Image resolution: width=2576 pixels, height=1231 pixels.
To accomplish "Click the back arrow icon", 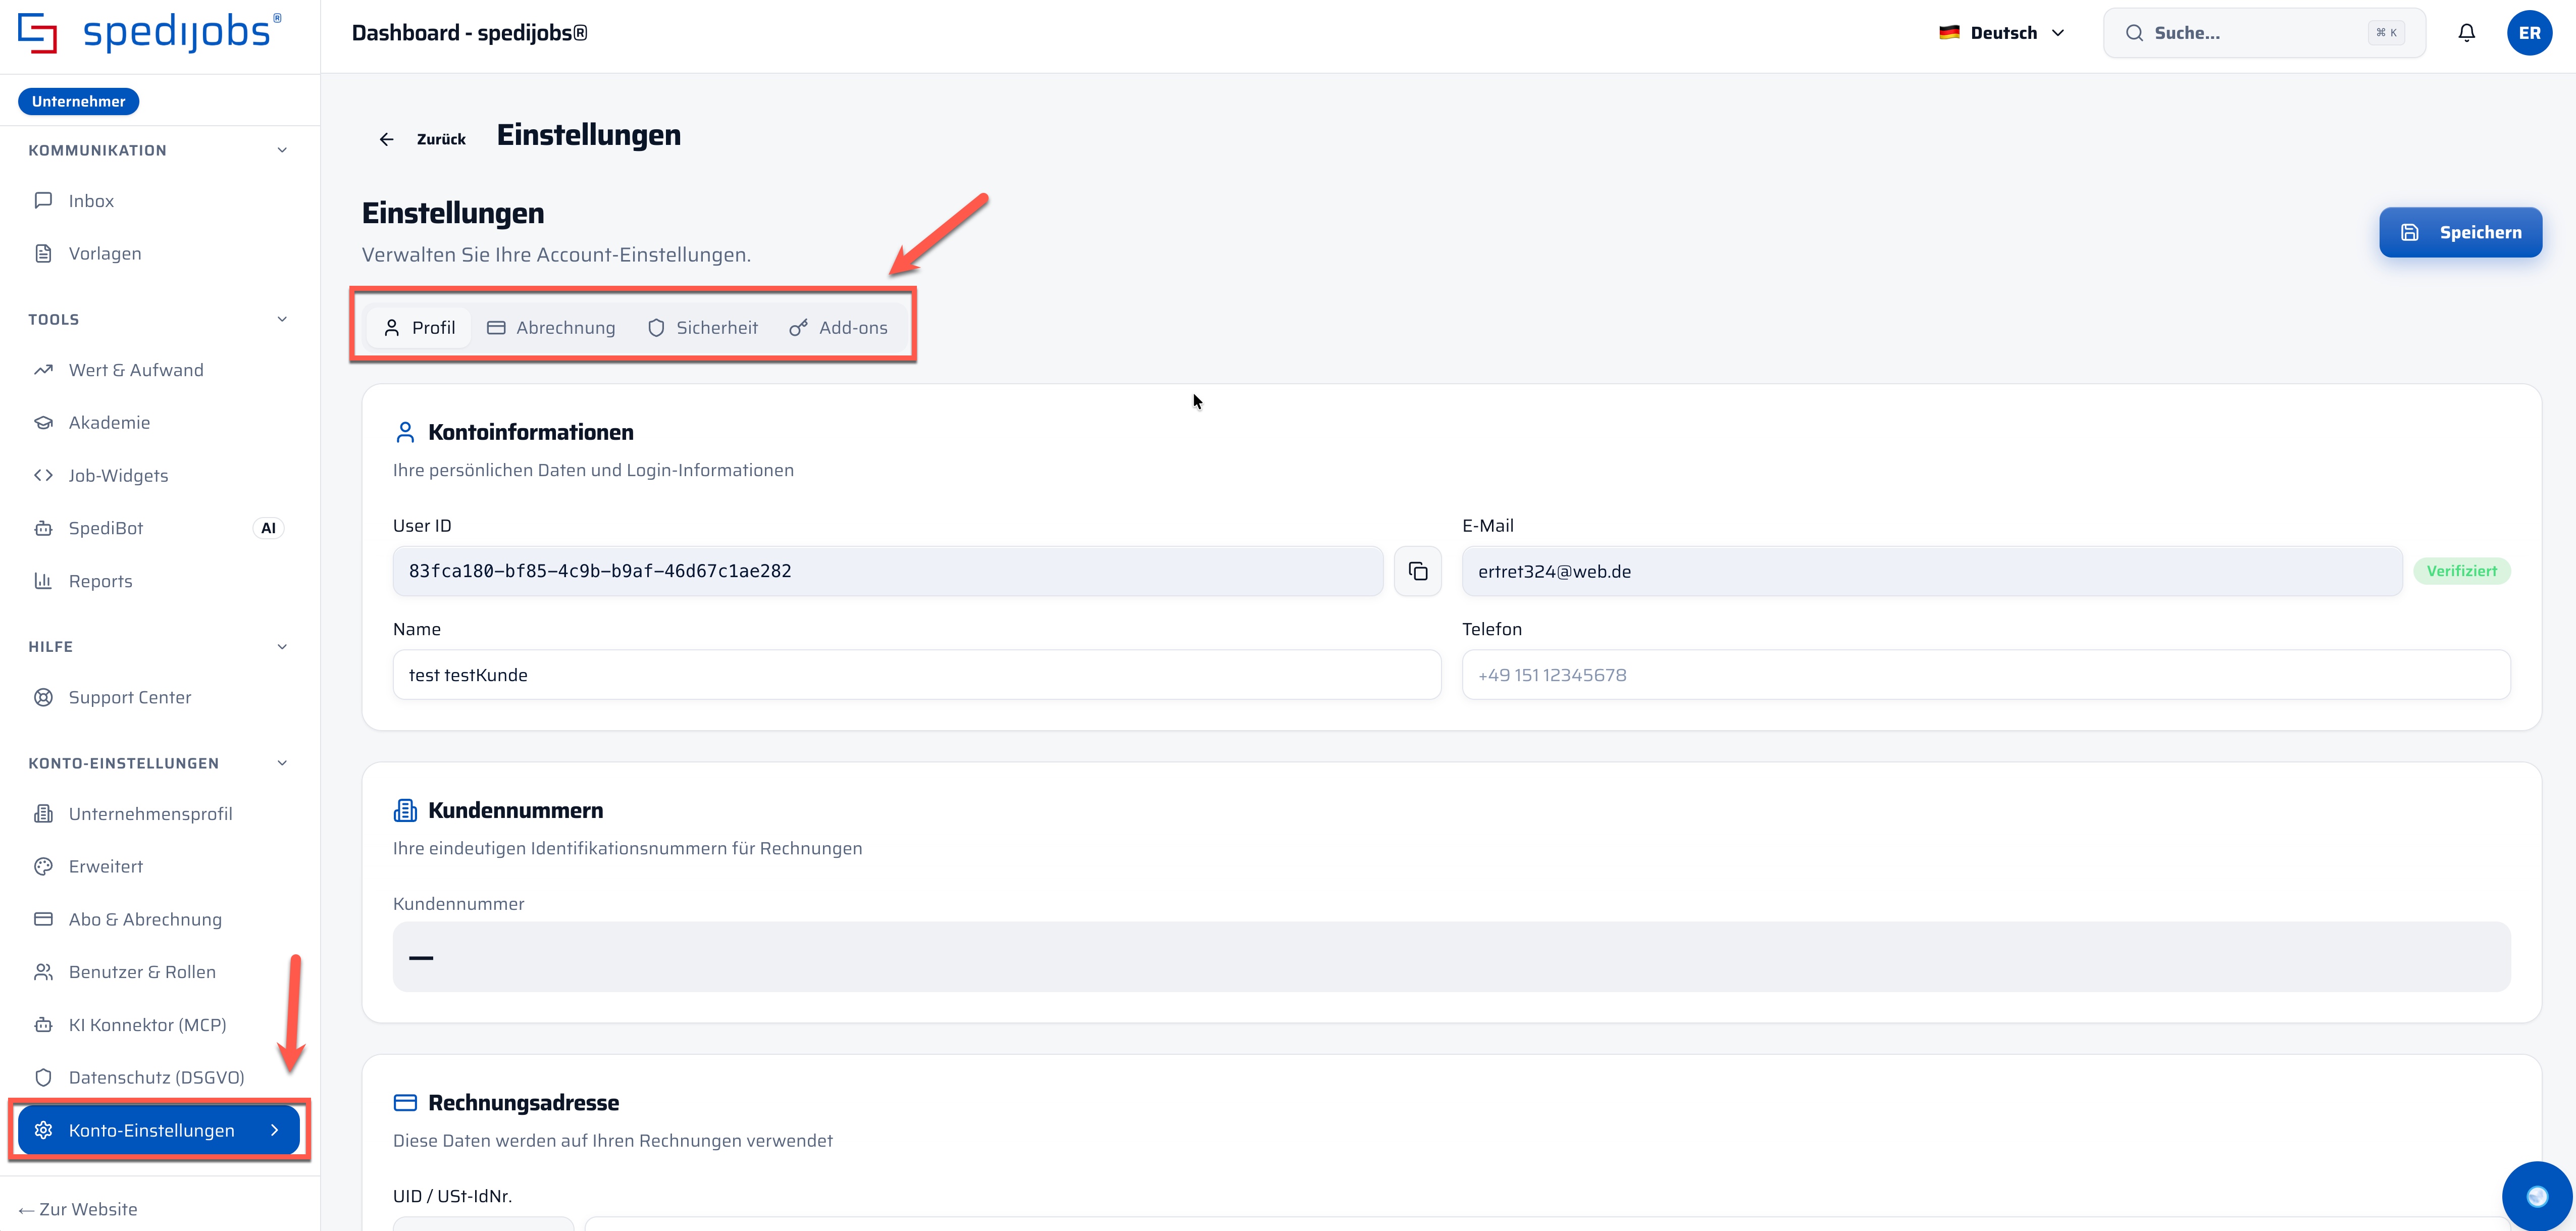I will (x=386, y=139).
